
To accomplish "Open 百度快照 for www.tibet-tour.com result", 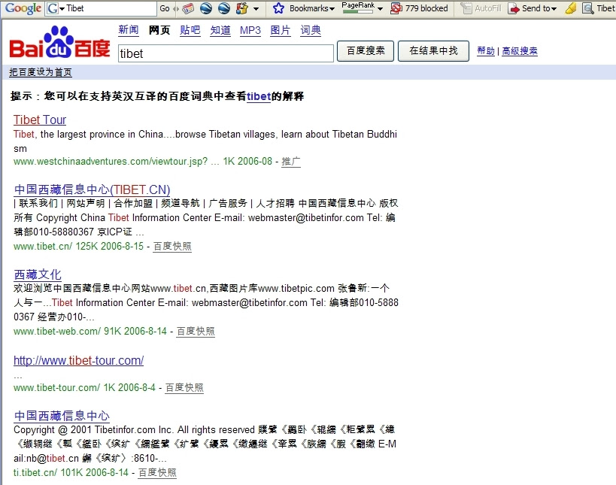I will click(184, 387).
